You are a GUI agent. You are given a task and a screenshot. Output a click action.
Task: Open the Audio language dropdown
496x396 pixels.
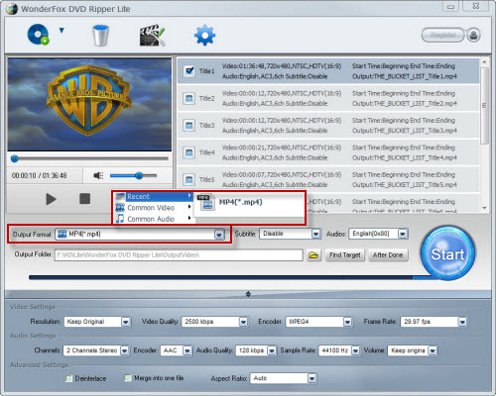tap(403, 235)
